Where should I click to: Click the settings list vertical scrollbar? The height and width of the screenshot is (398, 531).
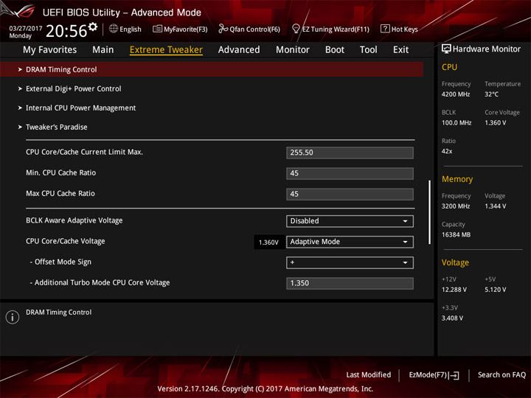(429, 212)
